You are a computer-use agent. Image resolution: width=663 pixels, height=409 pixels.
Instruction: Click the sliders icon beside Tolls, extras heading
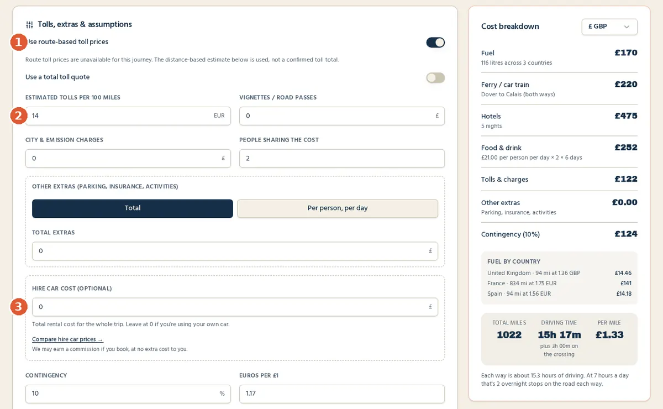tap(29, 25)
